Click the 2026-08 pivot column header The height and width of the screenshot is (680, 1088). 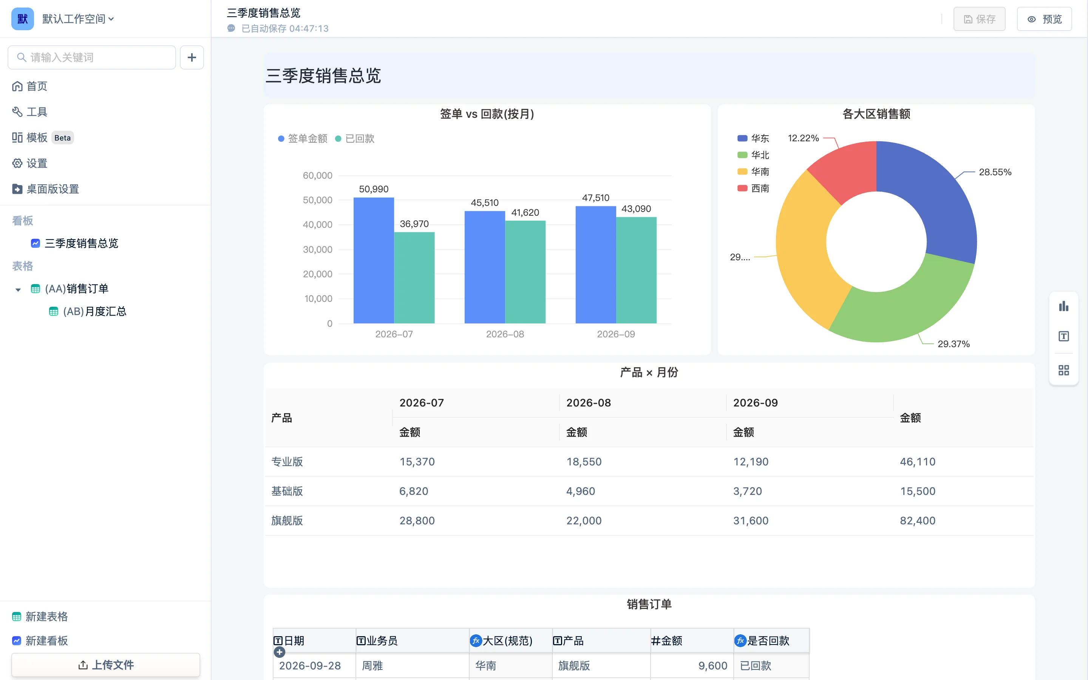coord(589,403)
